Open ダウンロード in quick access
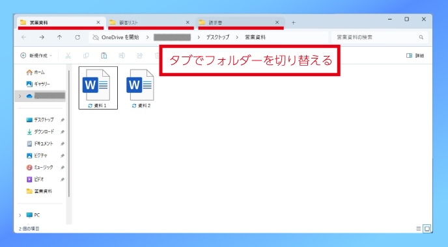 [40, 132]
